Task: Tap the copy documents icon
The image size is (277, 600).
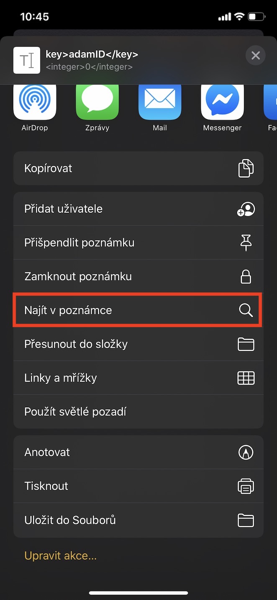Action: tap(246, 168)
